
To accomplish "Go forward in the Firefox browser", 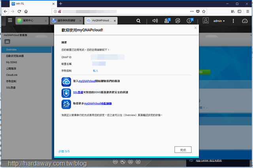I will pos(12,11).
